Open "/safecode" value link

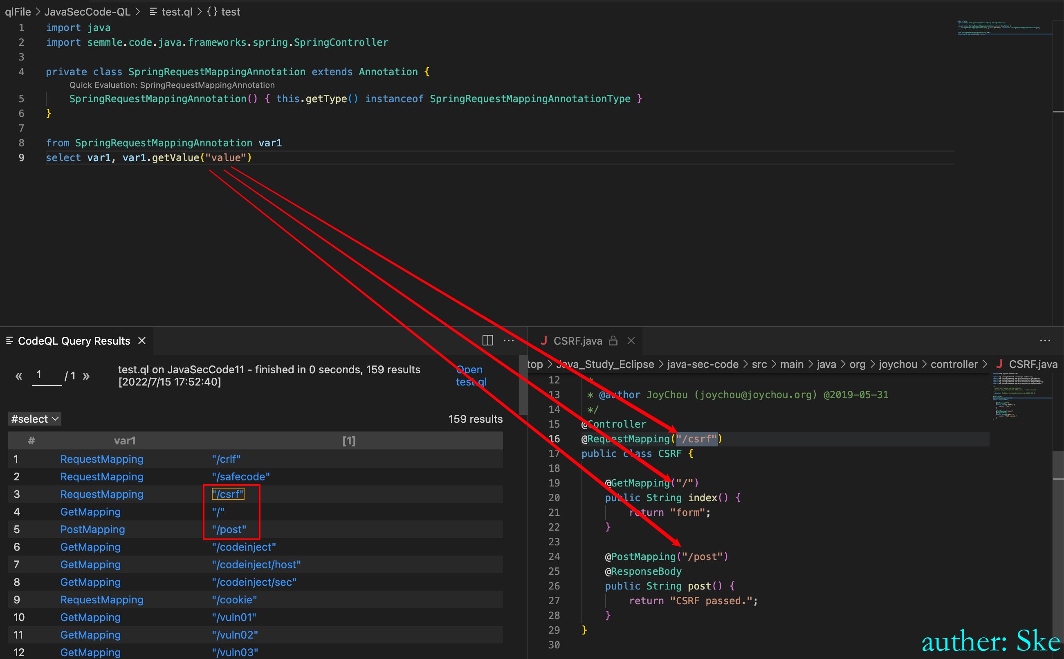[x=240, y=476]
